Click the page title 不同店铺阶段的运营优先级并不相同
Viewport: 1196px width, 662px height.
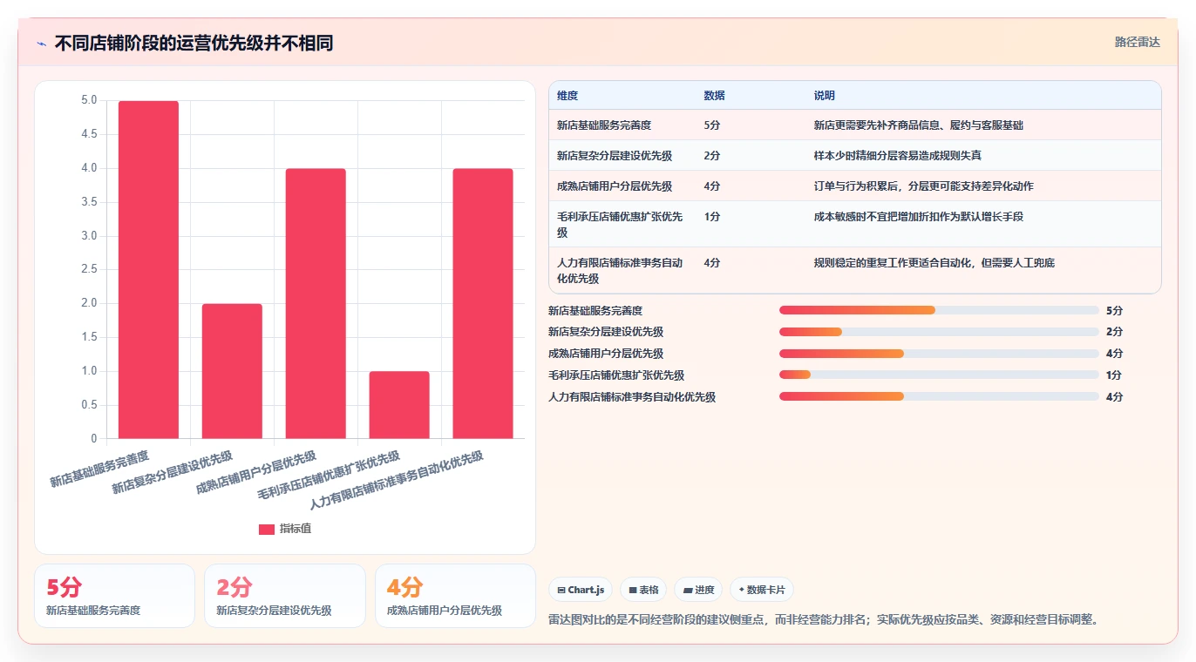pyautogui.click(x=194, y=44)
